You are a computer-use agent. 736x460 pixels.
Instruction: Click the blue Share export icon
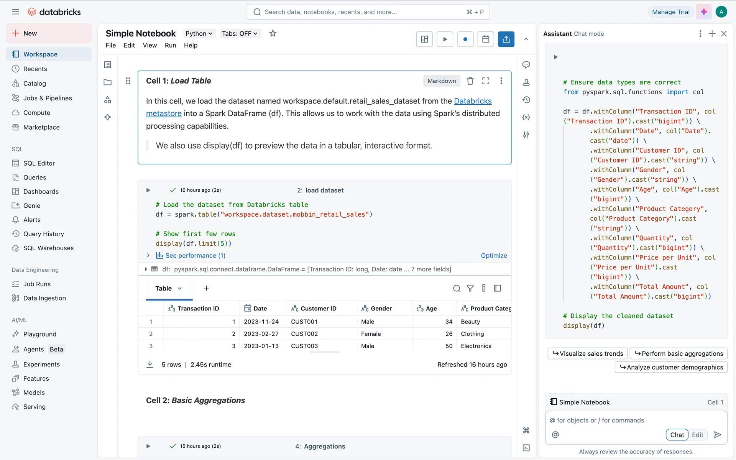506,39
